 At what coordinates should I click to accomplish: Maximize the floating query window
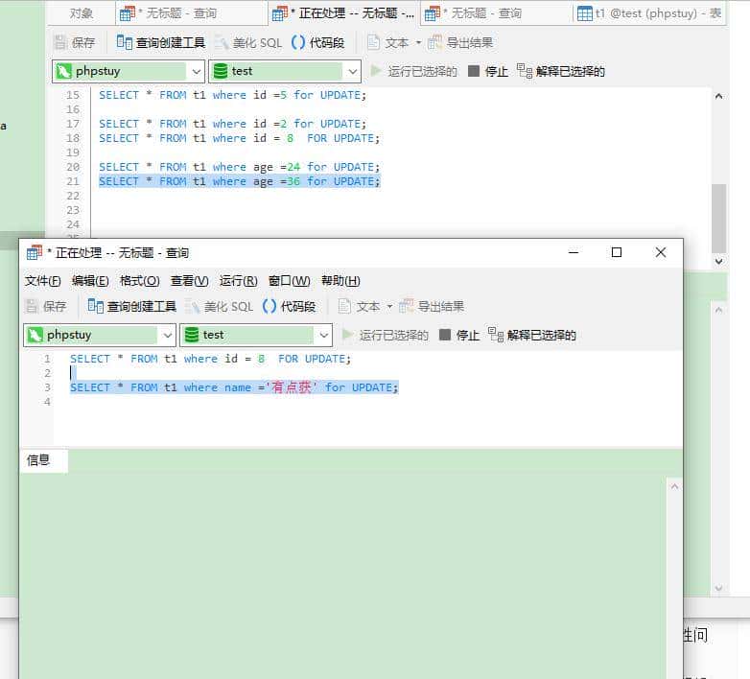click(x=617, y=252)
